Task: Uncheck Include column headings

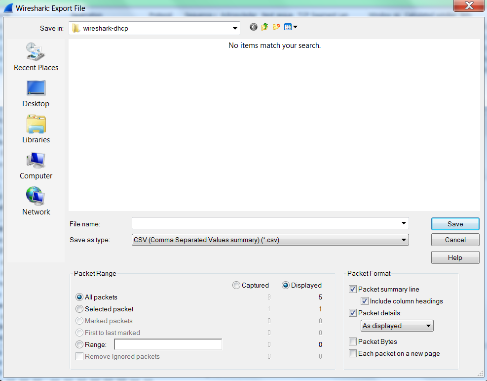Action: 364,301
